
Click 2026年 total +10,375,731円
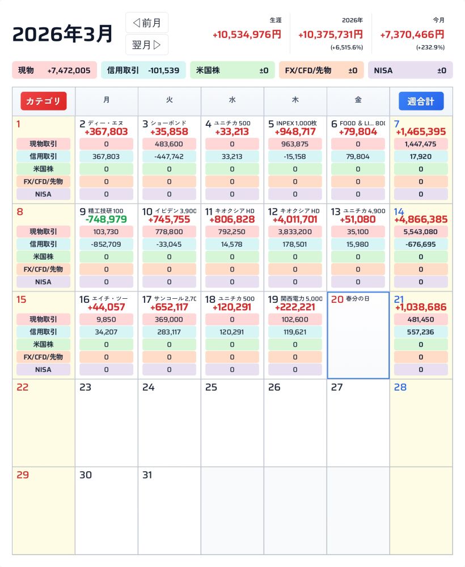click(331, 35)
